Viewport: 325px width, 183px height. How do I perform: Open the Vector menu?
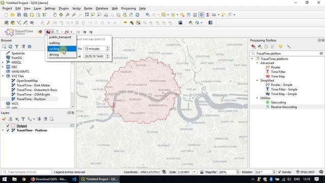pyautogui.click(x=77, y=8)
